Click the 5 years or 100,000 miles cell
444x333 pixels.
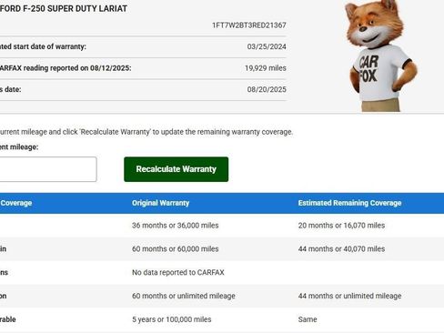click(x=172, y=319)
